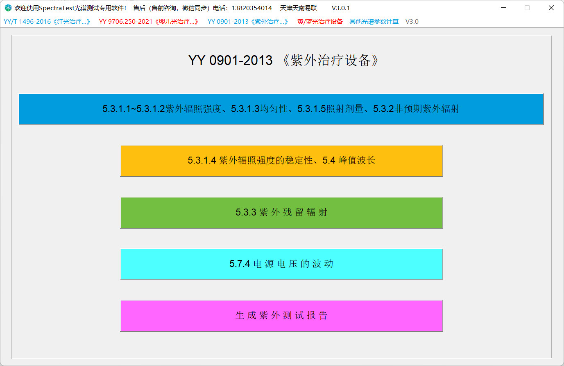The width and height of the screenshot is (564, 366).
Task: Open the YY 9706.250-2021 婴儿光治疗 menu
Action: [x=149, y=22]
